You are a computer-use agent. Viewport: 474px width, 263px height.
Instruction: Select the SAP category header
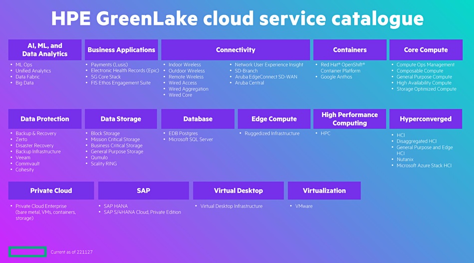click(144, 191)
